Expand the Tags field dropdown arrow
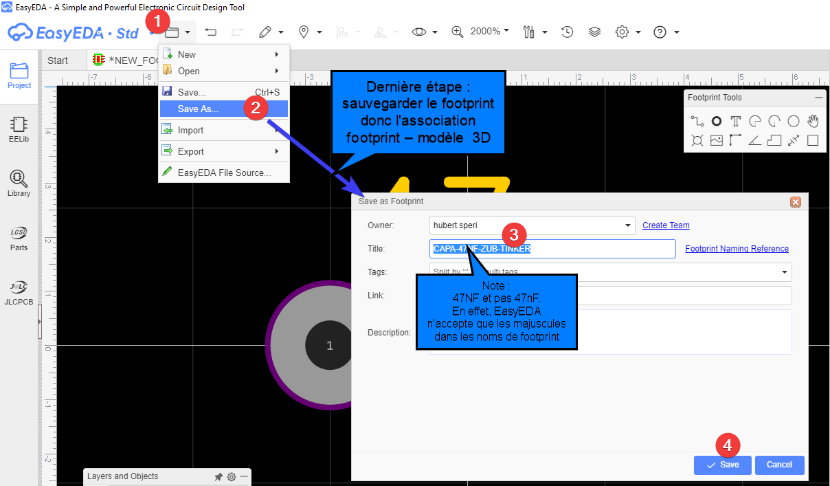 [785, 272]
